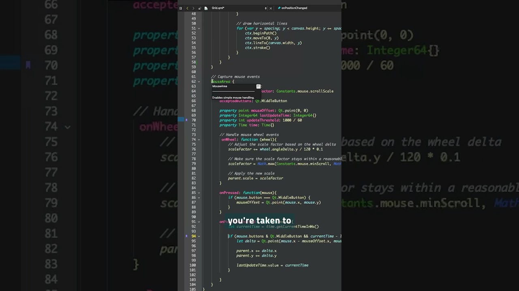Click the diamond icon beside onPositionChanged

coord(279,8)
